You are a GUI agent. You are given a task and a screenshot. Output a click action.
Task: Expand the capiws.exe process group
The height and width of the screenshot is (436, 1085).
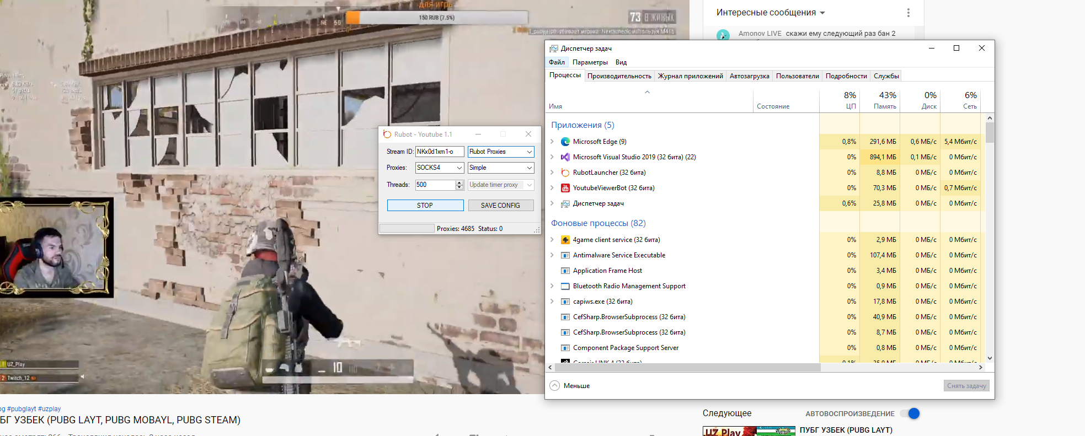coord(552,302)
